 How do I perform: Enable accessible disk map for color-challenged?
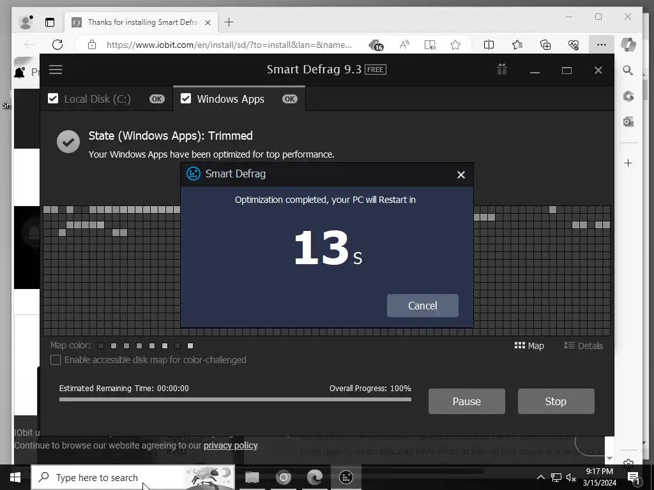click(x=56, y=360)
